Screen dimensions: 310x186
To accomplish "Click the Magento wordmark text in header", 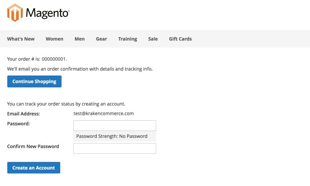I will point(48,13).
